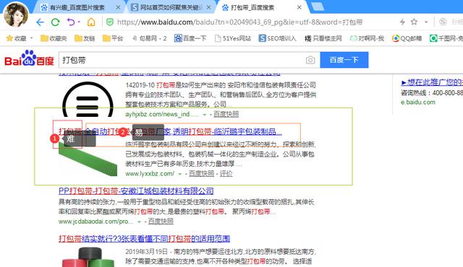Open the 千图网 bookmark

[x=446, y=38]
